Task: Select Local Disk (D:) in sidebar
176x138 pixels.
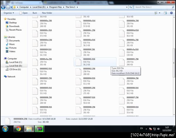Action: click(14, 66)
